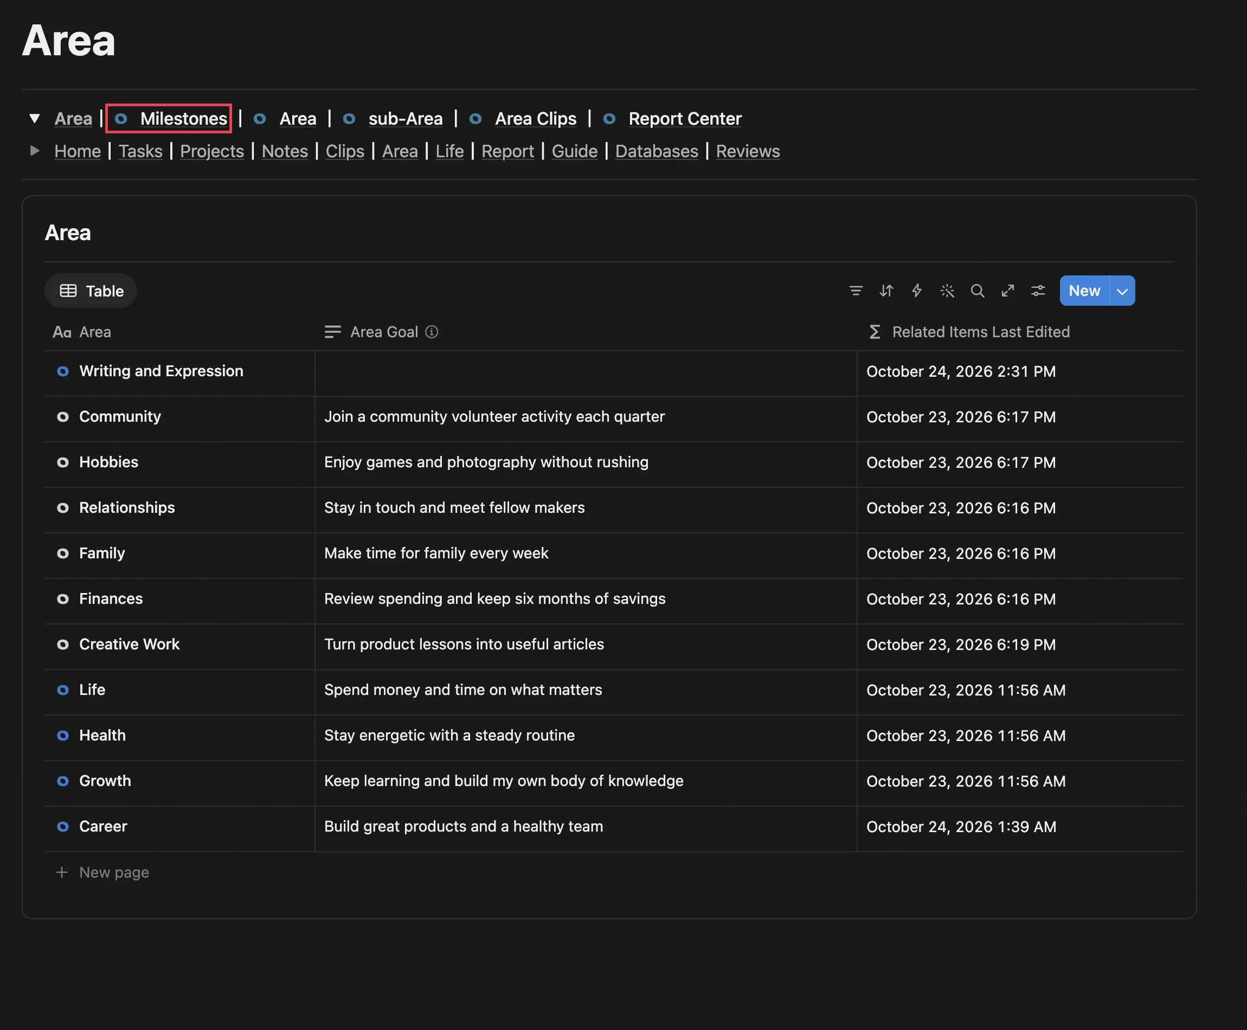Open Guide navigation link
Viewport: 1247px width, 1030px height.
(x=574, y=151)
